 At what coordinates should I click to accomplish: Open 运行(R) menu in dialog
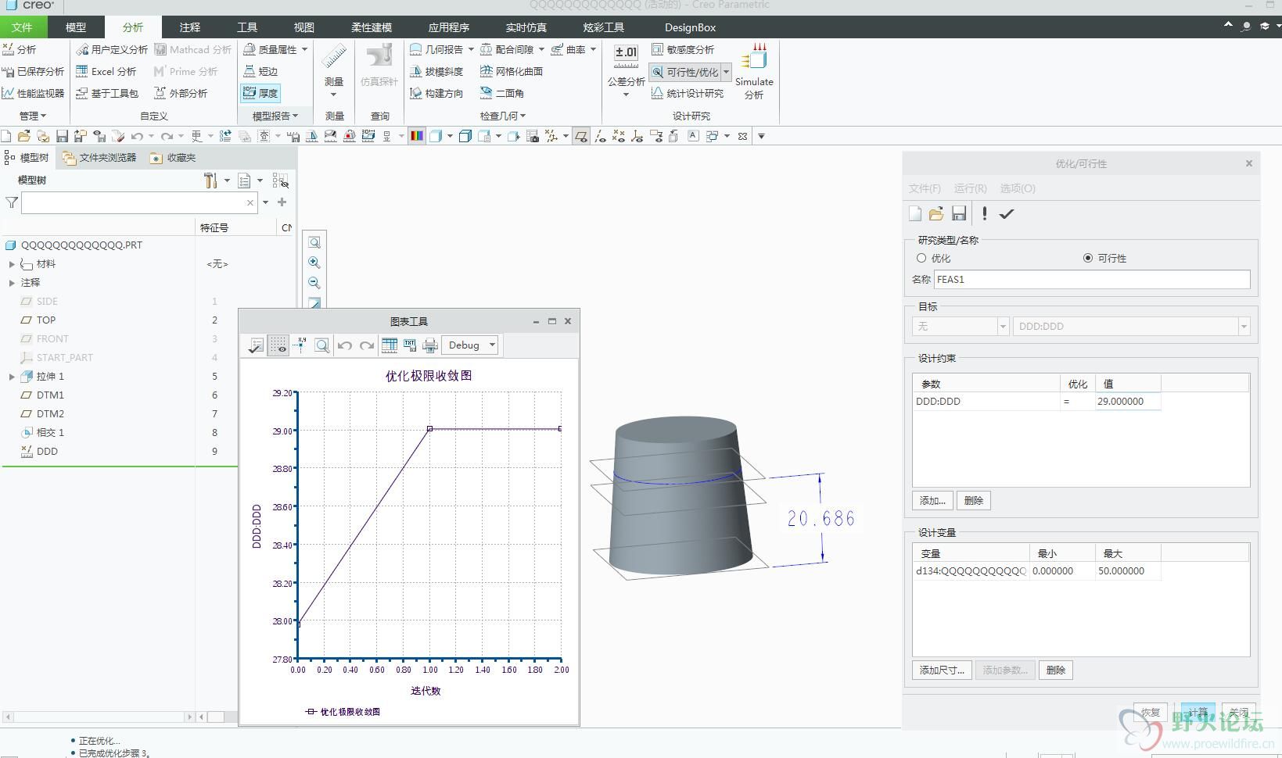(970, 188)
